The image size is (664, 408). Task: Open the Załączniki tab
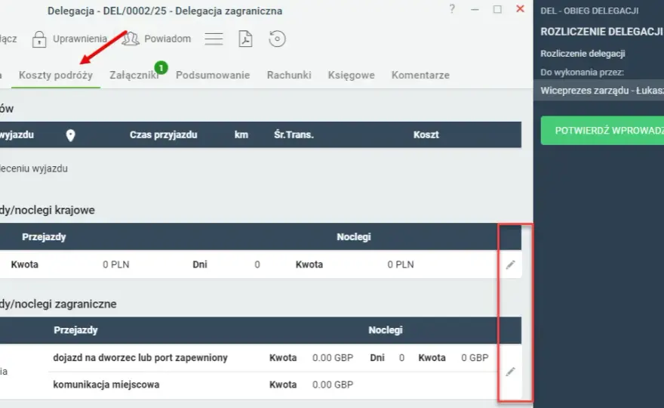pos(134,75)
